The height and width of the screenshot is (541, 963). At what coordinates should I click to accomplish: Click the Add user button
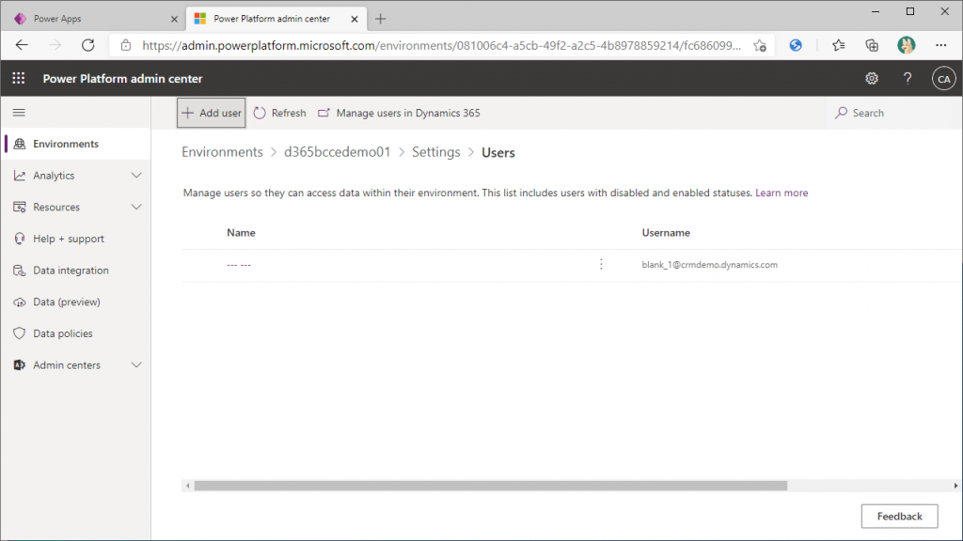pyautogui.click(x=212, y=113)
